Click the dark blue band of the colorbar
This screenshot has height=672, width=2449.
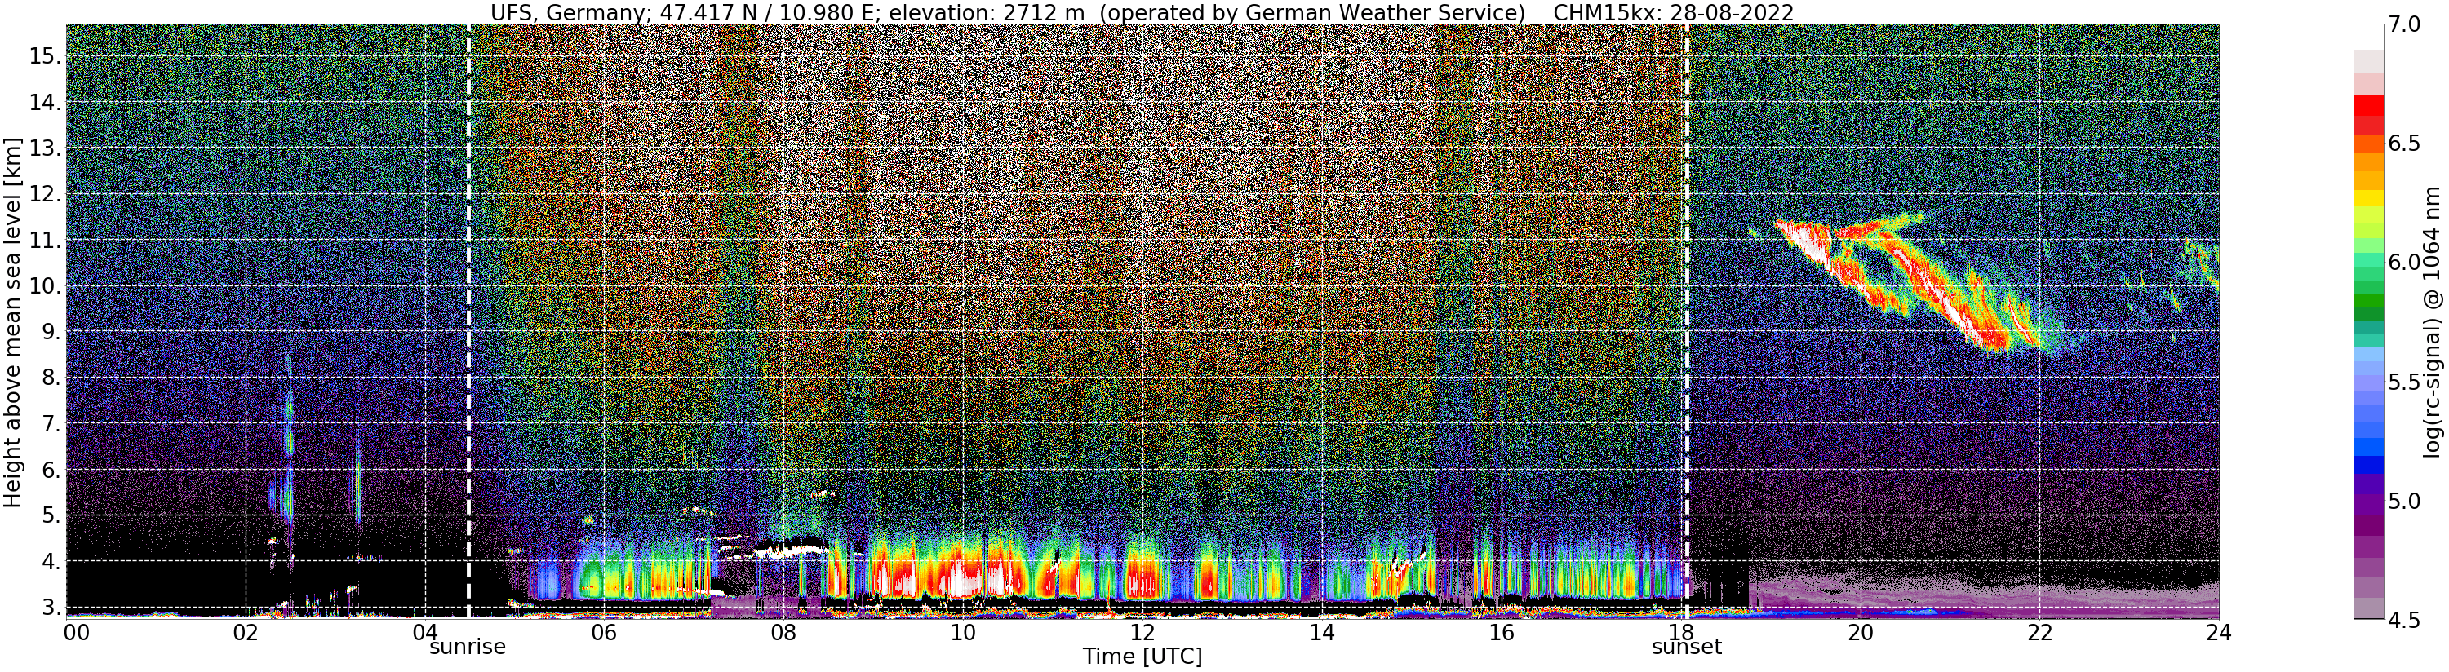pyautogui.click(x=2368, y=465)
